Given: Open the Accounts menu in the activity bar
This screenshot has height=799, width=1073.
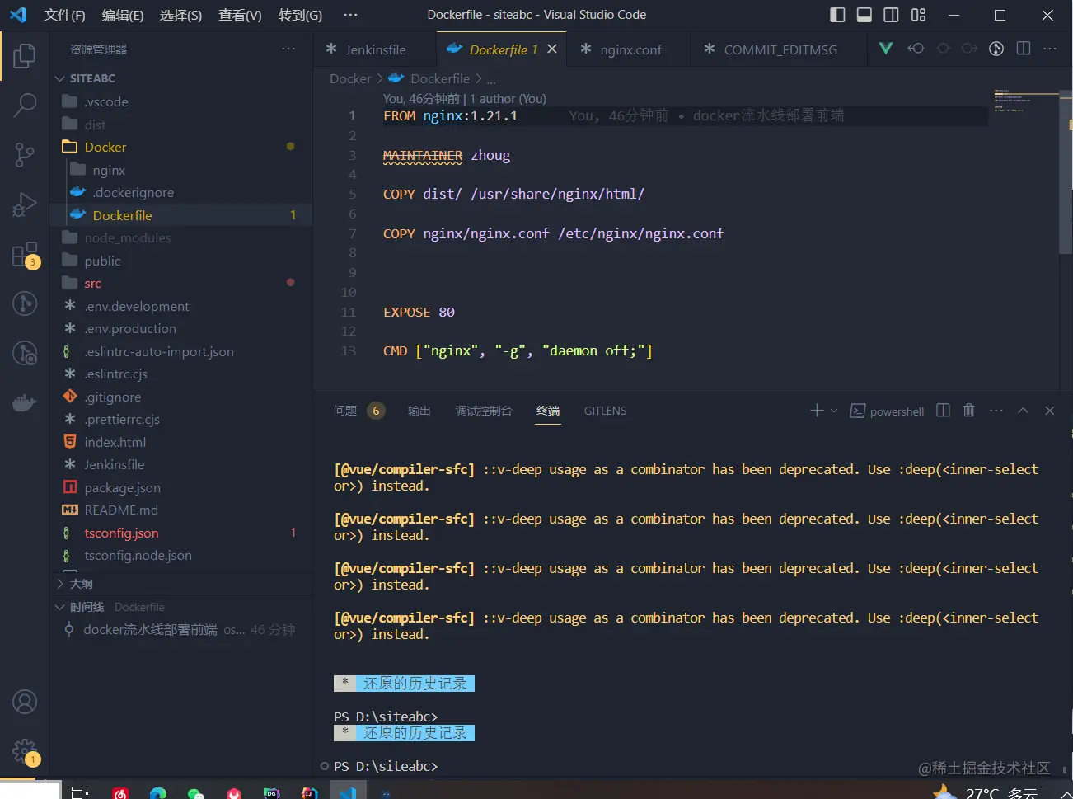Looking at the screenshot, I should tap(25, 702).
